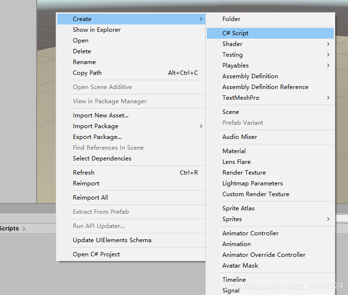
Task: Choose Update UIElements Schema
Action: point(131,240)
